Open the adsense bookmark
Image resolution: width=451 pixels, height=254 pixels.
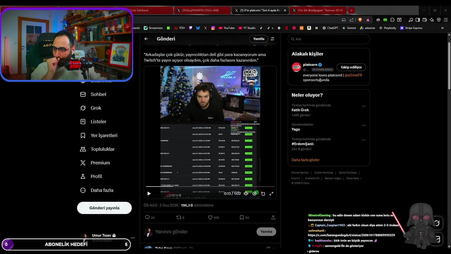click(367, 28)
